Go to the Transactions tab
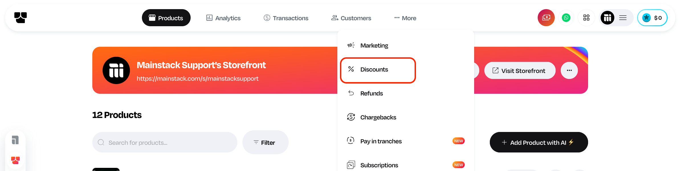Screen dimensions: 681x171 286,18
